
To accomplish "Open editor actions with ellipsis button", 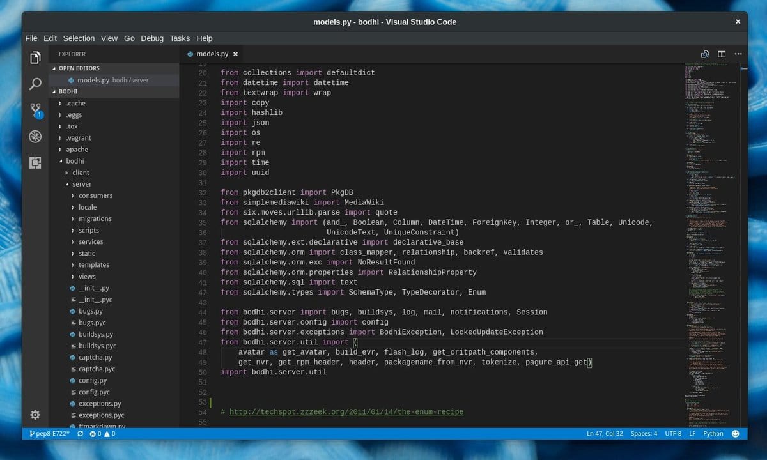I will pyautogui.click(x=738, y=54).
